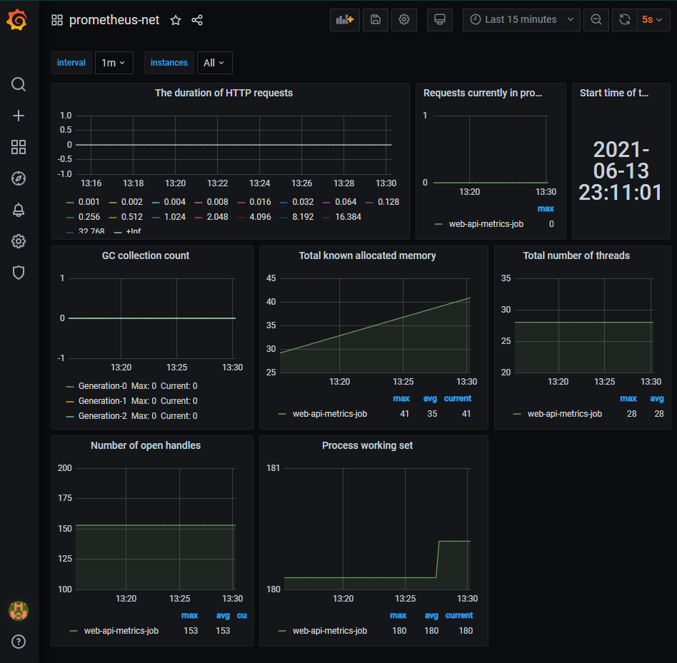Open Process working set panel title menu
The image size is (677, 663).
(x=368, y=445)
